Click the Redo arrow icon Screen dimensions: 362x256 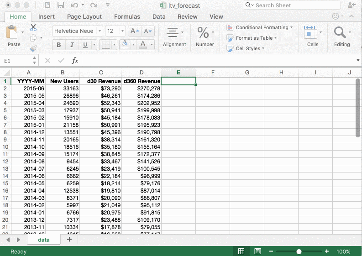[94, 5]
